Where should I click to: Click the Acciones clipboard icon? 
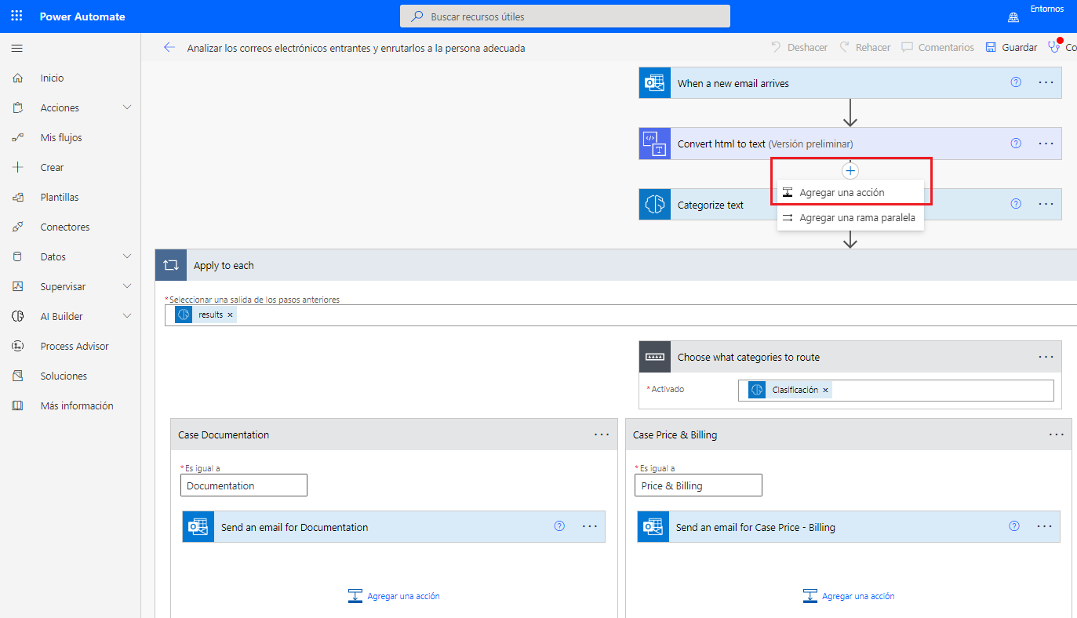[17, 108]
